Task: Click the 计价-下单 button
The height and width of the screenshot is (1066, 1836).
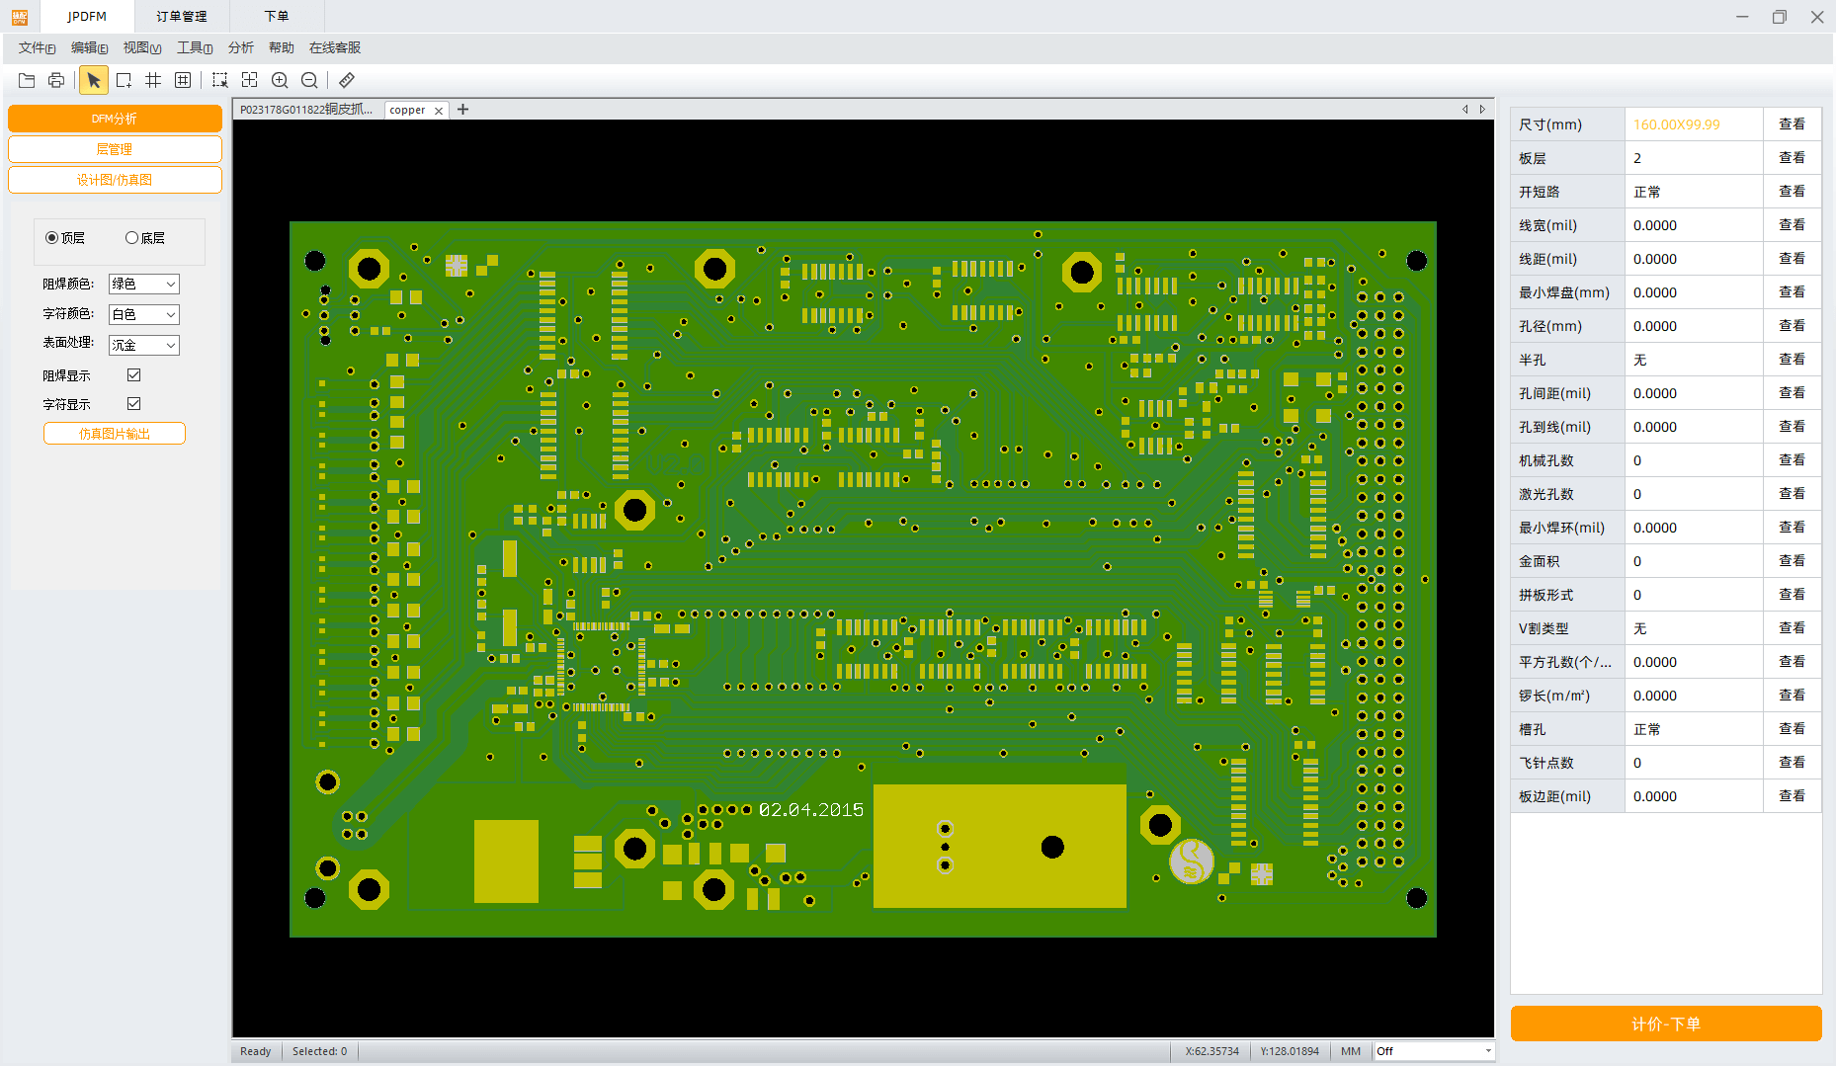Action: [x=1665, y=1024]
